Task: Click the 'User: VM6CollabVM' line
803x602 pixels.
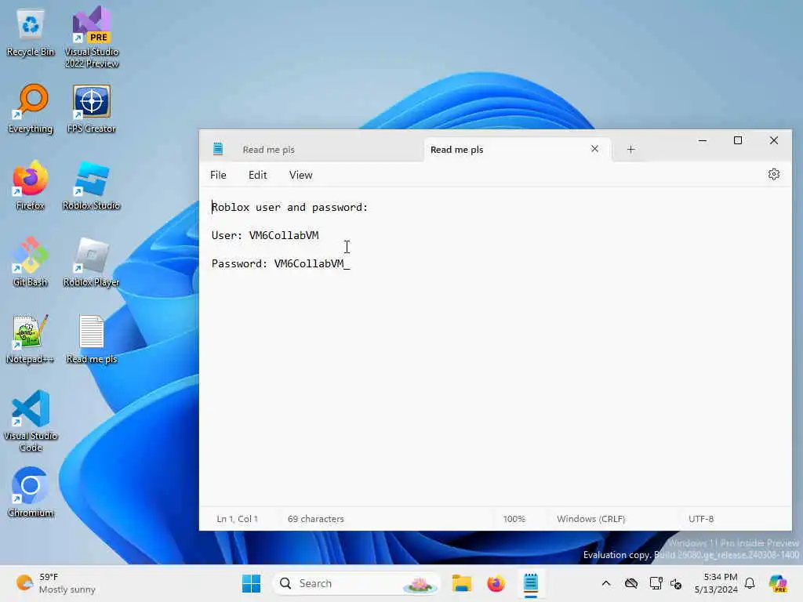Action: click(x=265, y=235)
